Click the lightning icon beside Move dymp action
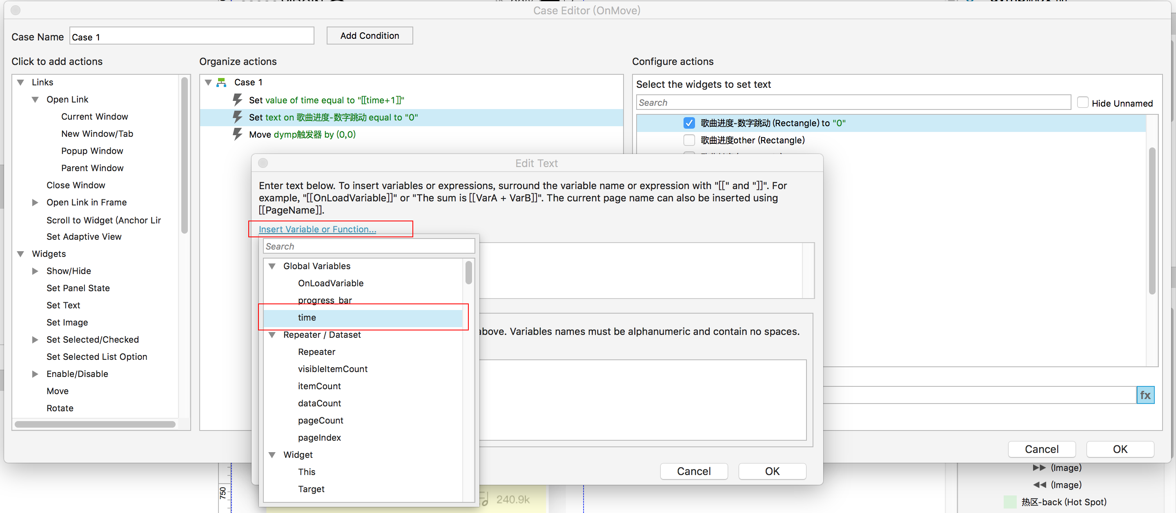Screen dimensions: 1176x513 pyautogui.click(x=237, y=134)
